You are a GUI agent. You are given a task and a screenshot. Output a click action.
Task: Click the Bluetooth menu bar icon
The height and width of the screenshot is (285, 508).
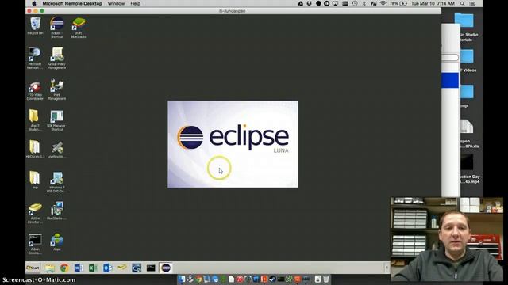(364, 3)
